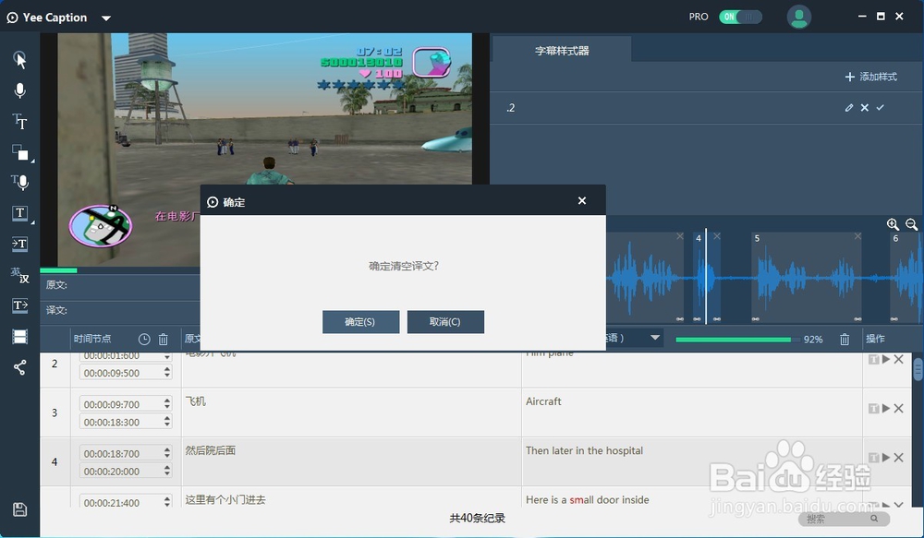Click the text-style icon in row 3 actions
The image size is (924, 538).
[873, 408]
